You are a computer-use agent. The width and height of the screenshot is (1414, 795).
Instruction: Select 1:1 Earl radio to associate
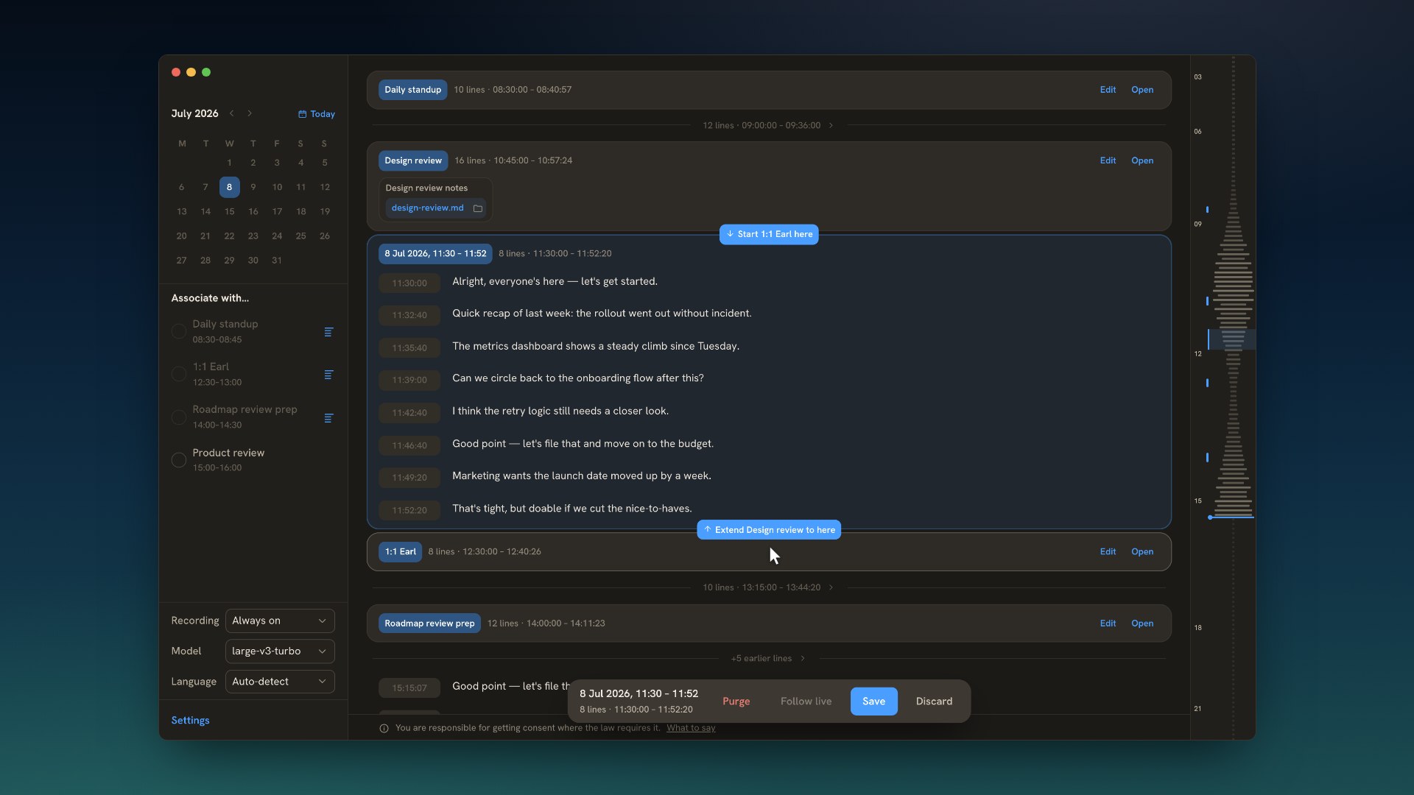(178, 374)
